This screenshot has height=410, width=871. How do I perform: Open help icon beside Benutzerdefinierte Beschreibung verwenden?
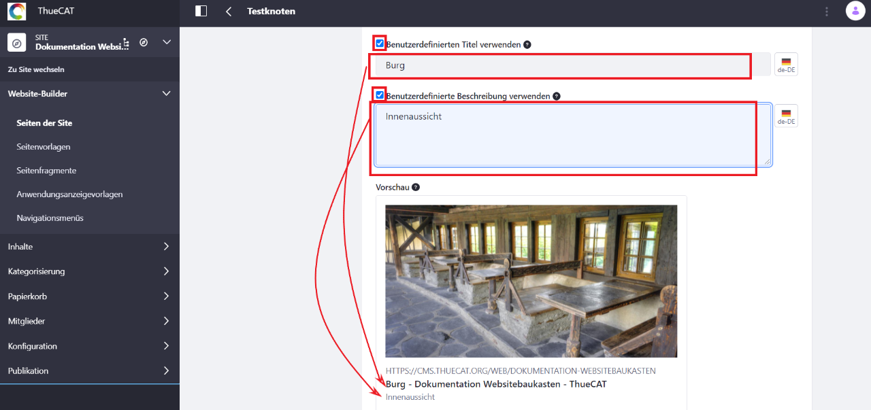[557, 96]
